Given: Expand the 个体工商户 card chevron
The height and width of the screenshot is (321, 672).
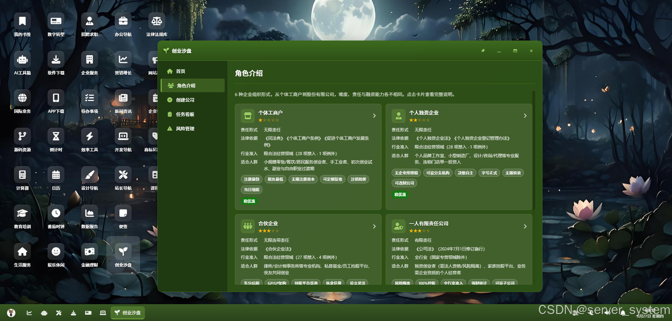Looking at the screenshot, I should (x=374, y=116).
